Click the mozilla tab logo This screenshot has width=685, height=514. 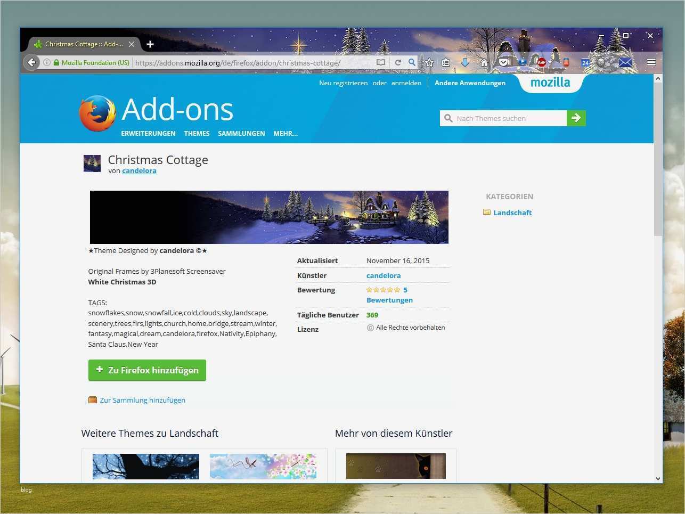(x=550, y=83)
